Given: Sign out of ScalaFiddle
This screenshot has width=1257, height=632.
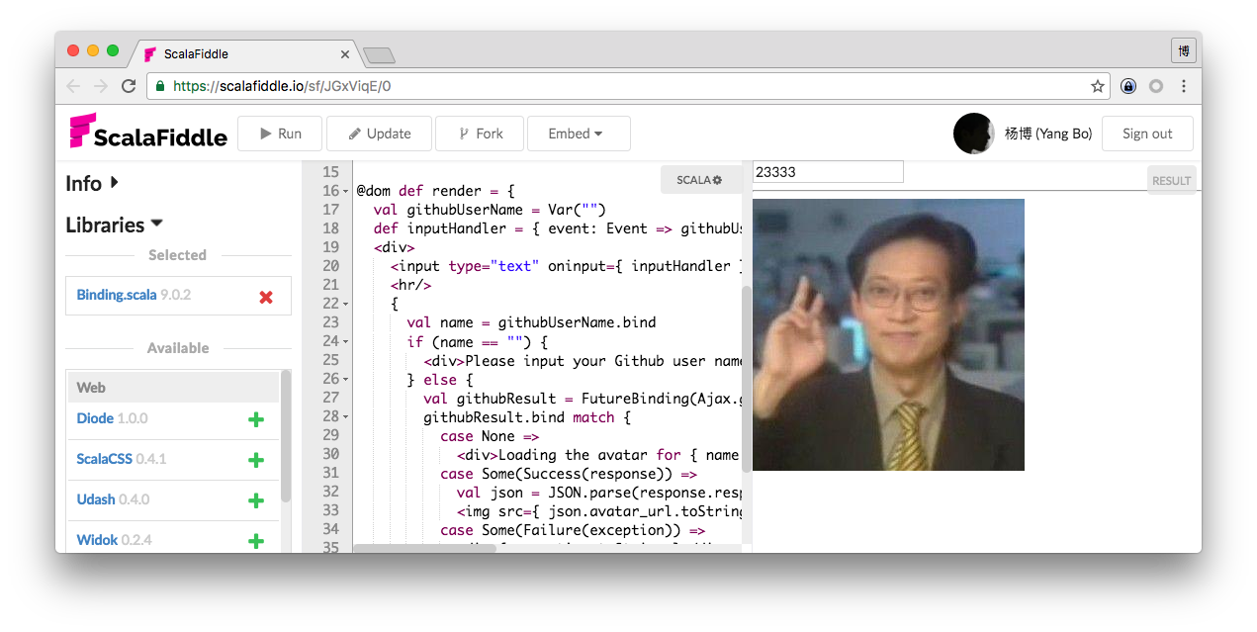Looking at the screenshot, I should pyautogui.click(x=1147, y=134).
